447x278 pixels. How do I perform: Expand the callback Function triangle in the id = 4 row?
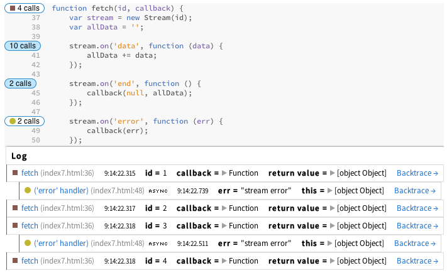pos(224,261)
